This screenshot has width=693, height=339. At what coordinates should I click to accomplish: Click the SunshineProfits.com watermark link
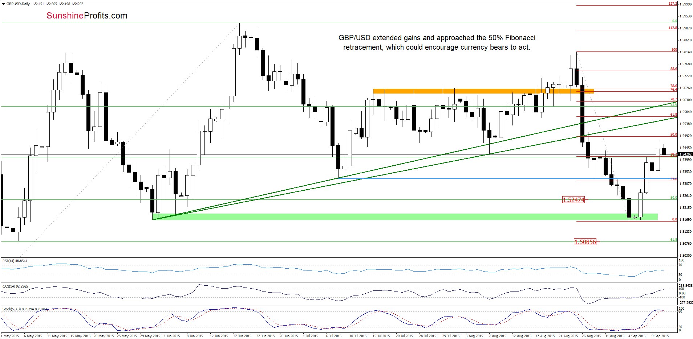87,16
